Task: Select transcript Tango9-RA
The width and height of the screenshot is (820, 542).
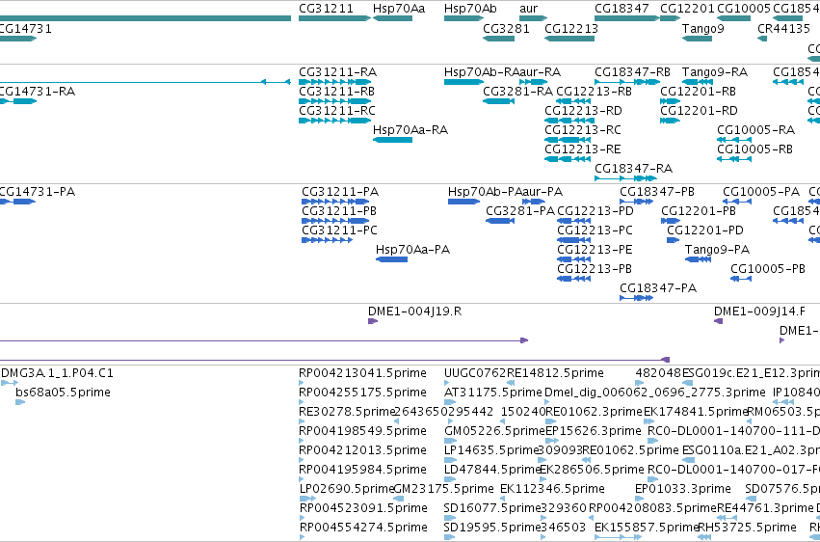Action: [x=697, y=82]
